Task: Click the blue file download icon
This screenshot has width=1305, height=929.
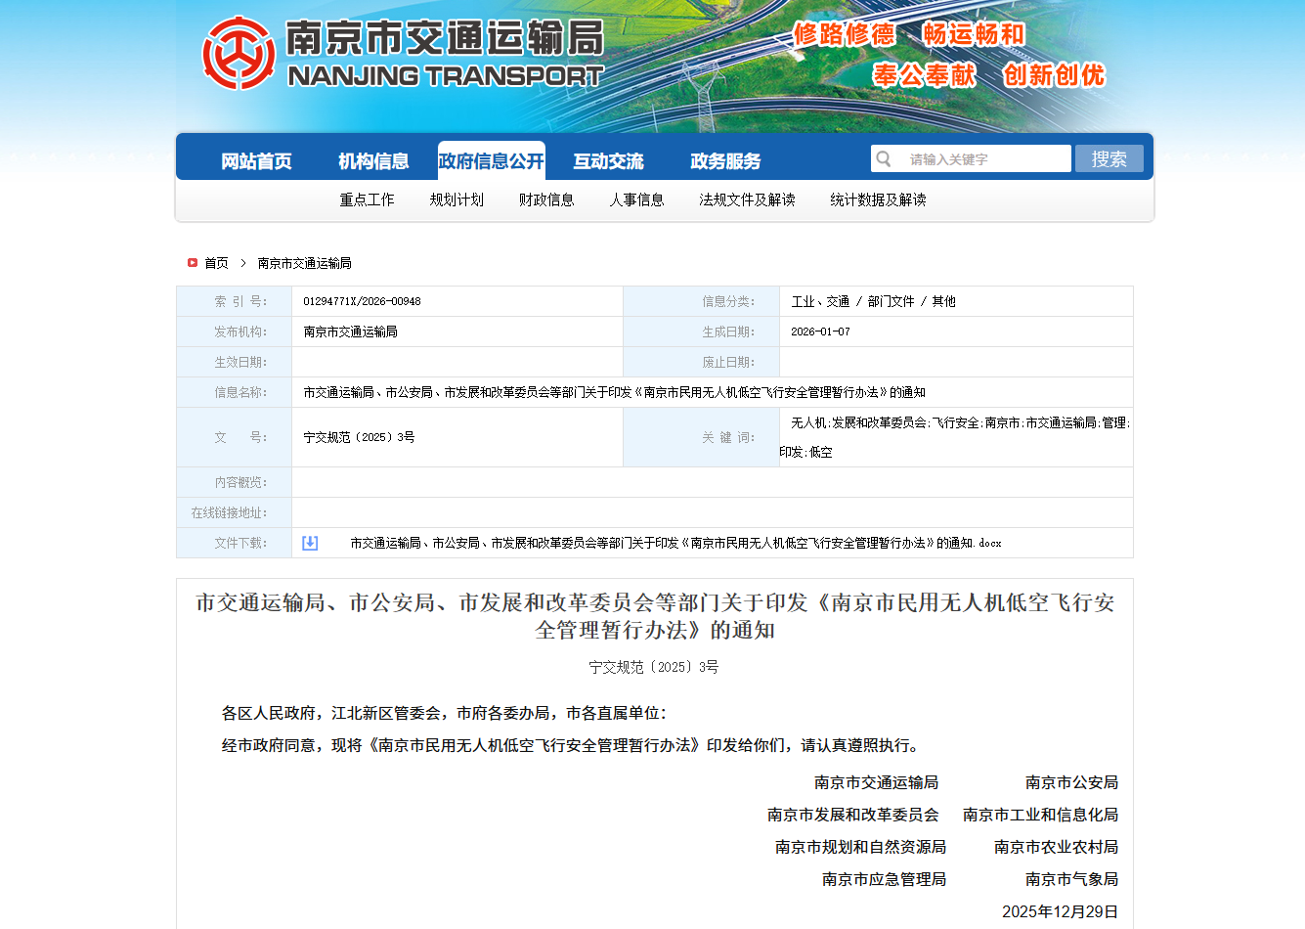Action: pyautogui.click(x=310, y=543)
